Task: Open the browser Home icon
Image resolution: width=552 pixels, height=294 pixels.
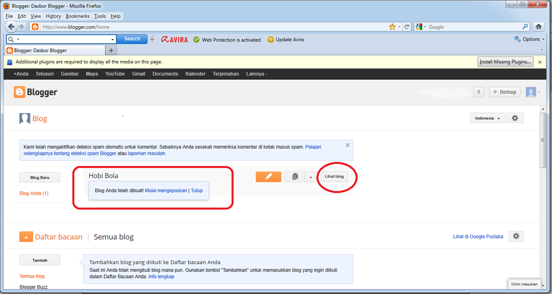Action: [538, 27]
